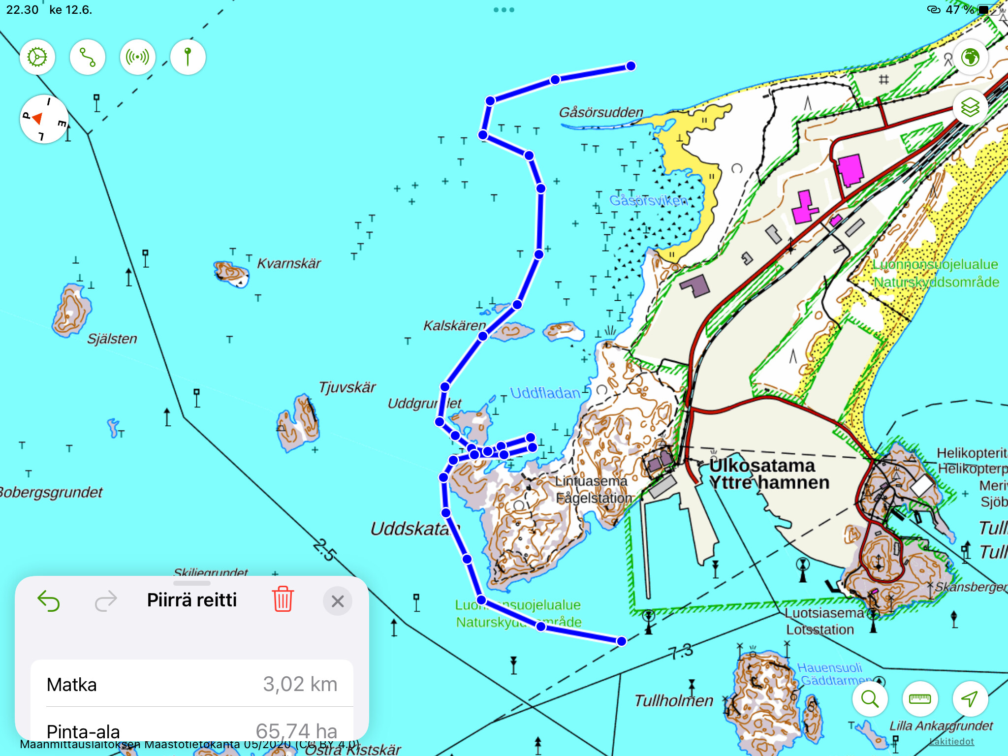
Task: Expand the panel using the drag handle
Action: (x=192, y=583)
